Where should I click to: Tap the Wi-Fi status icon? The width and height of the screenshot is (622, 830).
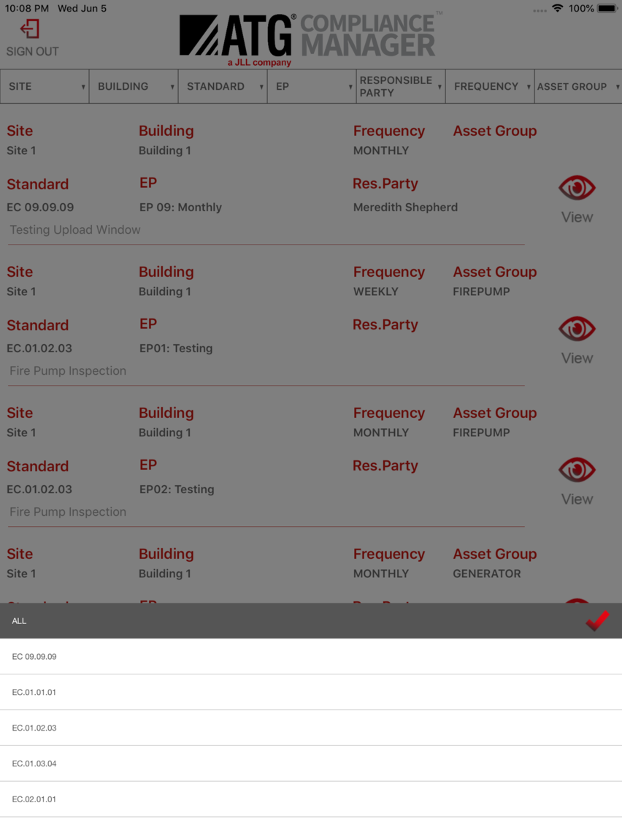557,8
